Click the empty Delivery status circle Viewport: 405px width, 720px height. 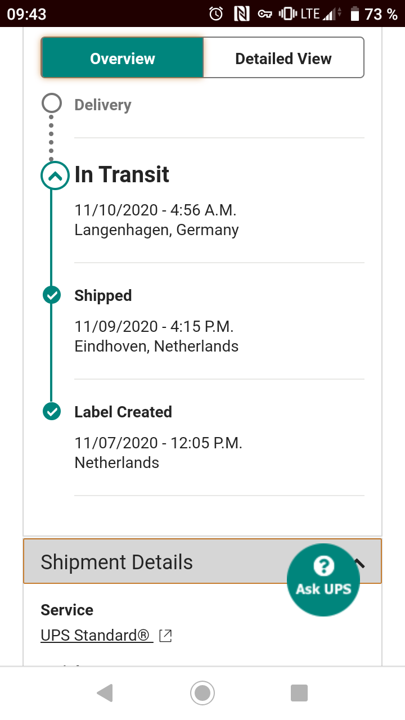[x=52, y=104]
